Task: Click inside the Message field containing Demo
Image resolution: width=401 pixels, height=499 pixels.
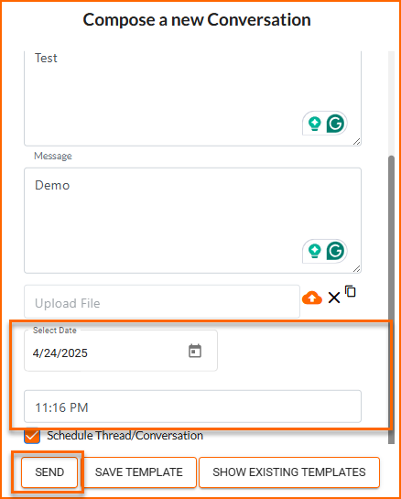Action: pyautogui.click(x=192, y=221)
